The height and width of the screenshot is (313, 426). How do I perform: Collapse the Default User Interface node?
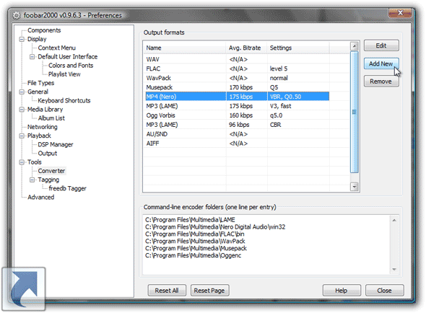click(x=32, y=57)
